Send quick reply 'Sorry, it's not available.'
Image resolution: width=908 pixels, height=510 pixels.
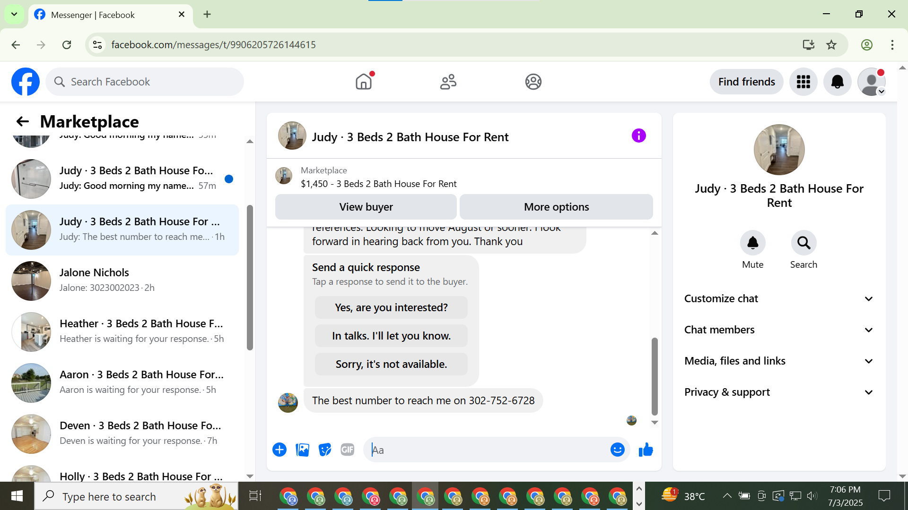391,364
